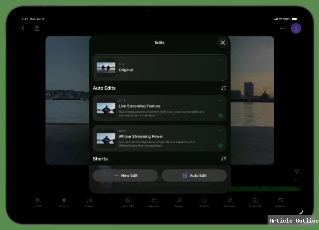Select the scissors Edit tool
The height and width of the screenshot is (230, 319).
click(x=39, y=200)
